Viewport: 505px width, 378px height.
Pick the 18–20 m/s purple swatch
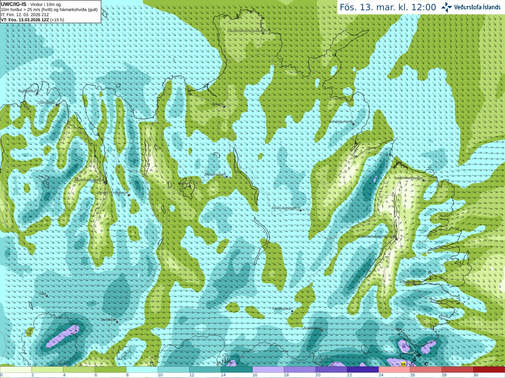coord(300,370)
